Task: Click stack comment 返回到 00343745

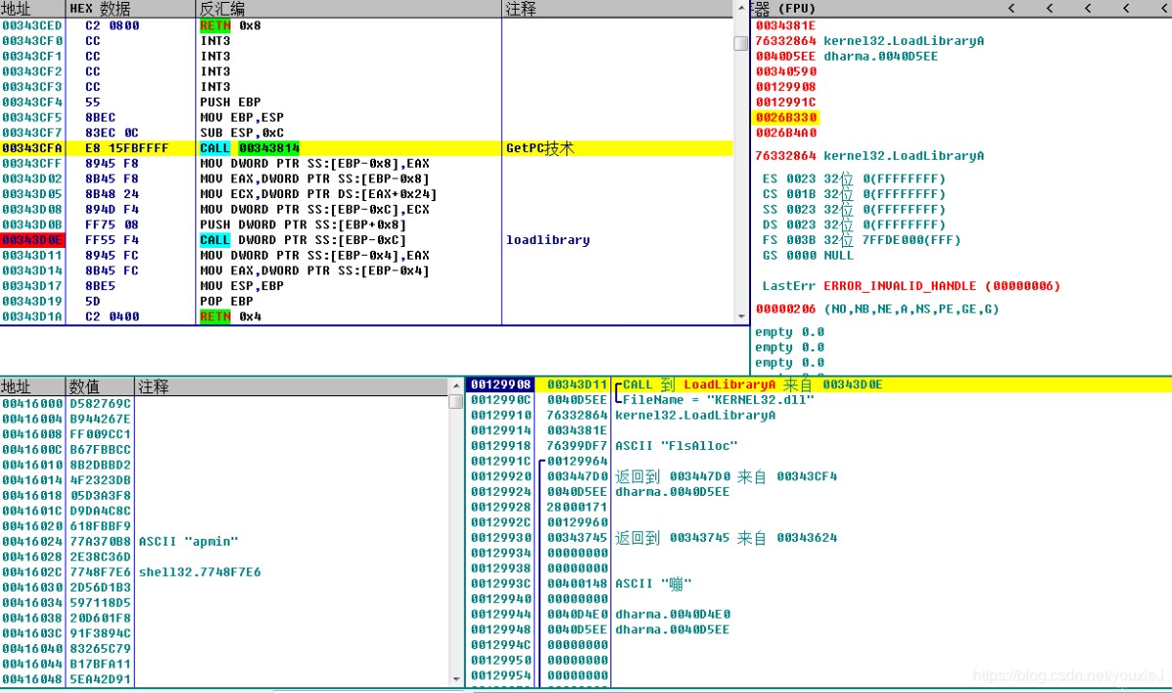Action: click(x=726, y=538)
